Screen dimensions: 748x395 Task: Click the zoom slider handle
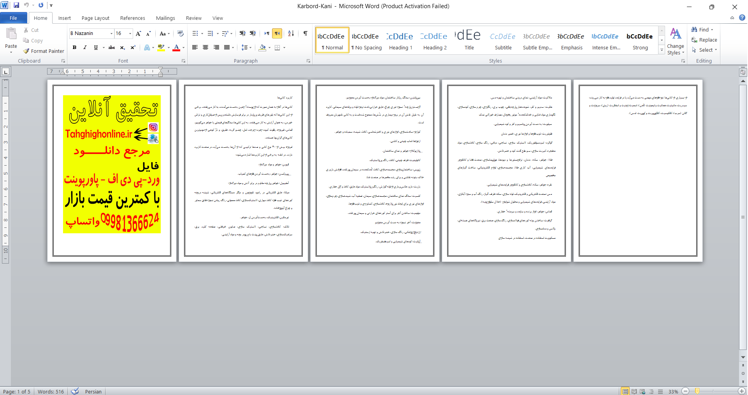coord(697,392)
